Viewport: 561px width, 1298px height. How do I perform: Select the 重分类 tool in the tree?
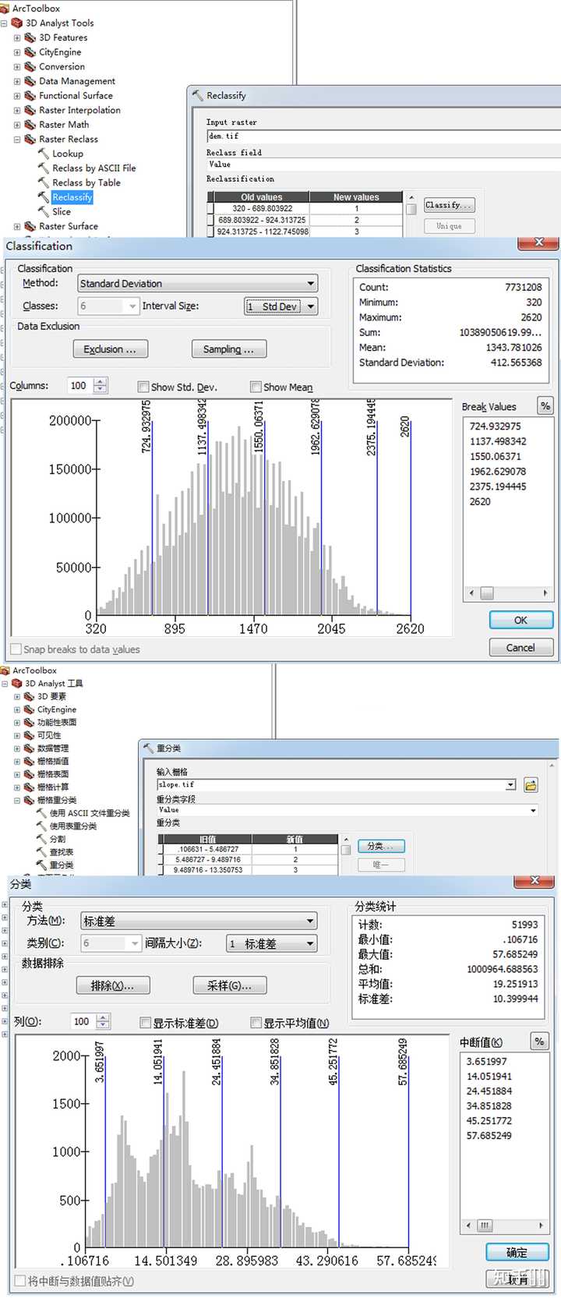tap(62, 865)
